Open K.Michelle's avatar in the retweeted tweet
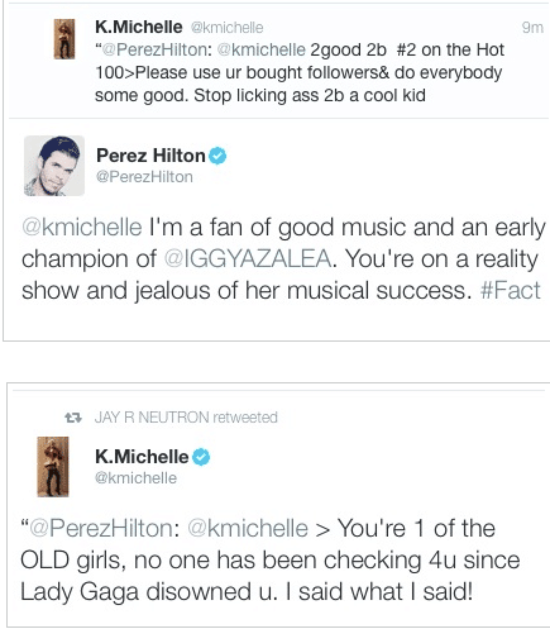This screenshot has height=629, width=550. click(53, 467)
